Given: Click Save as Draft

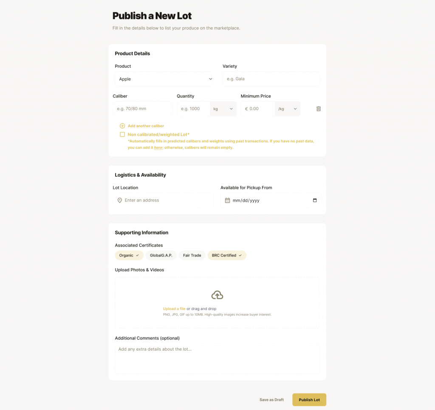Looking at the screenshot, I should click(x=271, y=400).
